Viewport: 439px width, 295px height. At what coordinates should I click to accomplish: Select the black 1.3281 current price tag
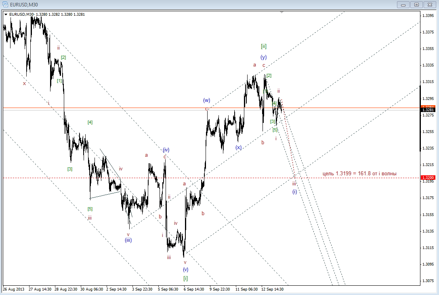tap(428, 110)
